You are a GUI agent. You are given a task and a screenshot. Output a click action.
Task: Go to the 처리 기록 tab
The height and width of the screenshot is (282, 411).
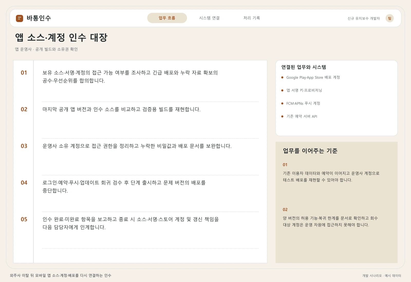click(252, 18)
